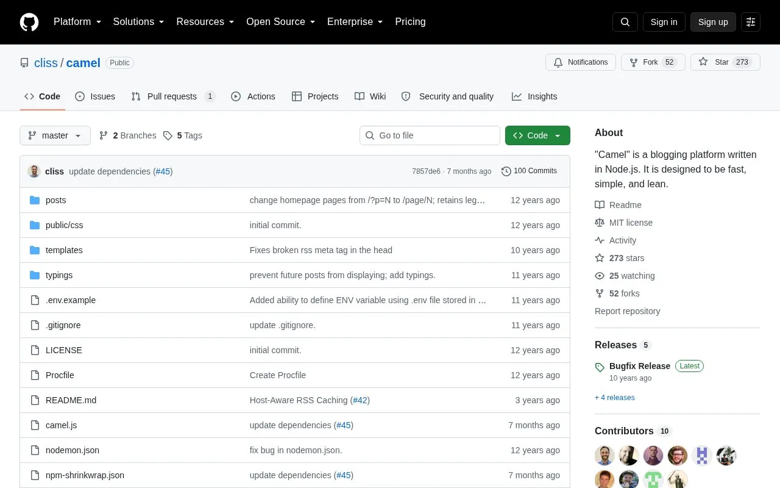The width and height of the screenshot is (780, 488).
Task: Click the book icon beside Readme
Action: tap(600, 205)
